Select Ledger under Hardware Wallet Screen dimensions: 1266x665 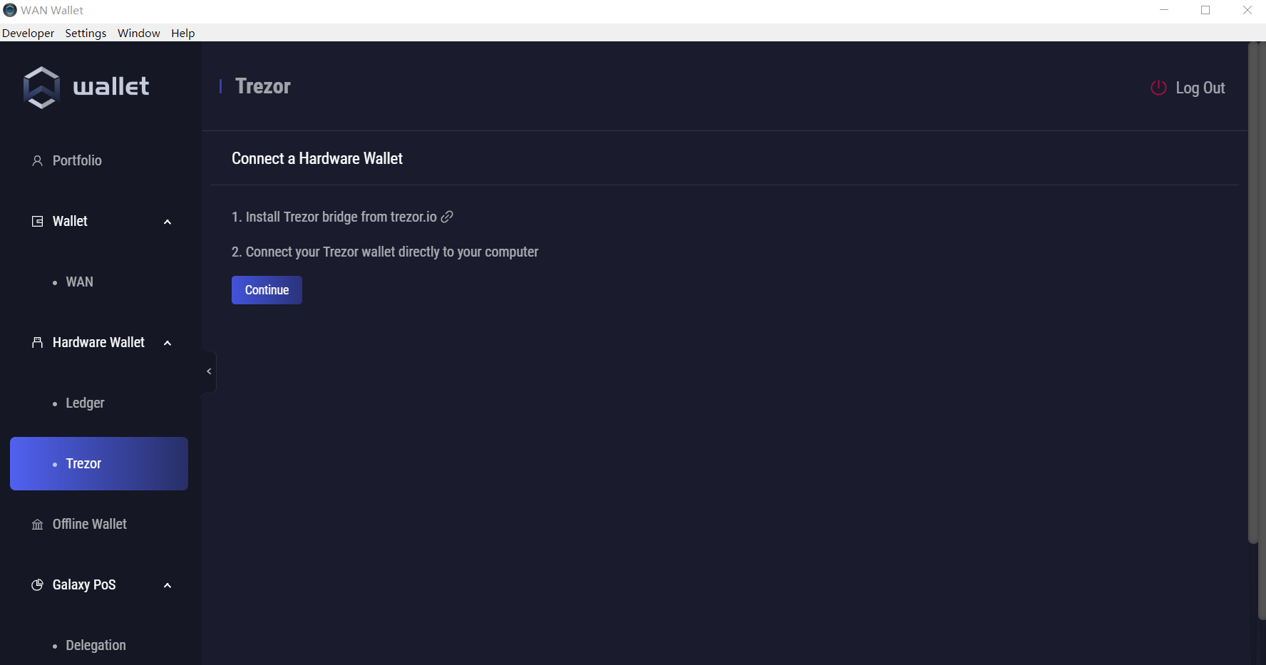pyautogui.click(x=99, y=403)
